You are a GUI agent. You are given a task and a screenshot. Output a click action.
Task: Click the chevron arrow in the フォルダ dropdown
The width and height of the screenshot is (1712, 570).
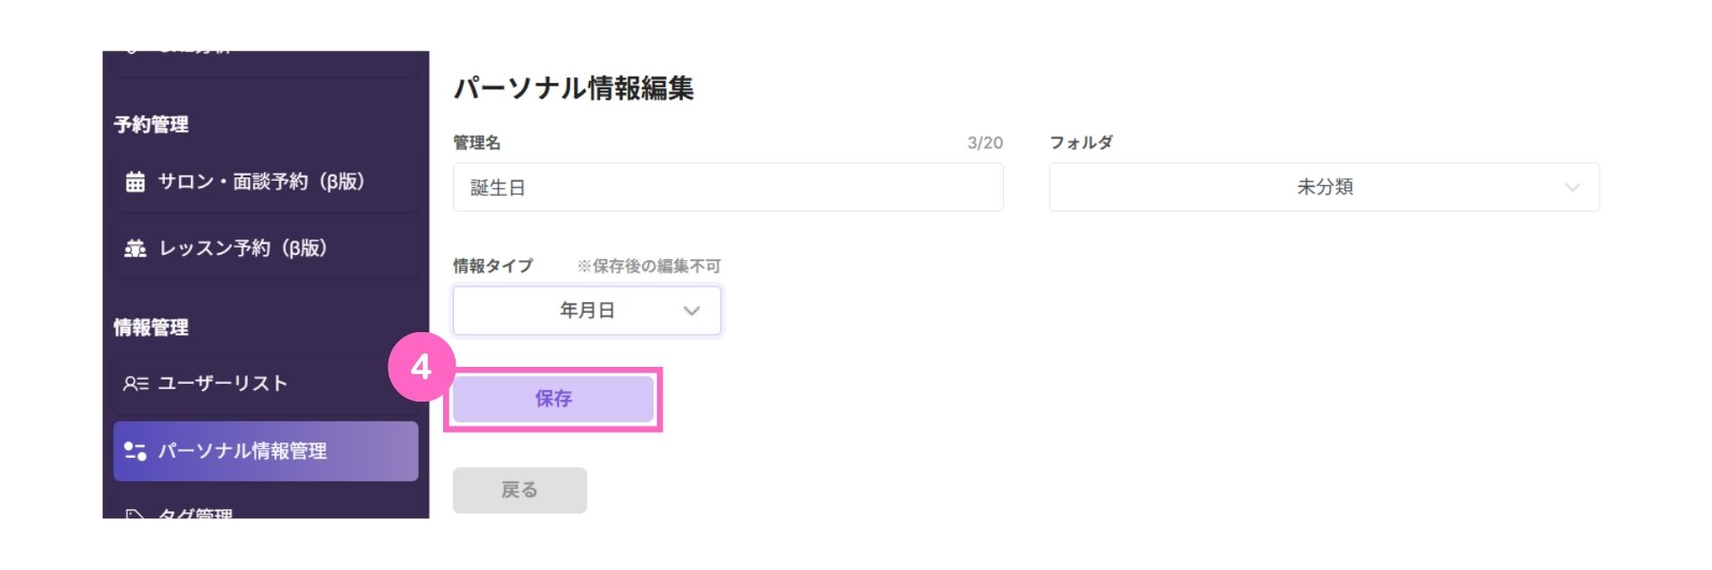coord(1572,187)
